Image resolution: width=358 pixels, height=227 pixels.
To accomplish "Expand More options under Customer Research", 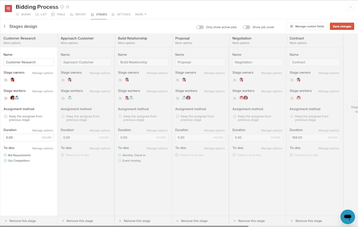I will click(12, 43).
